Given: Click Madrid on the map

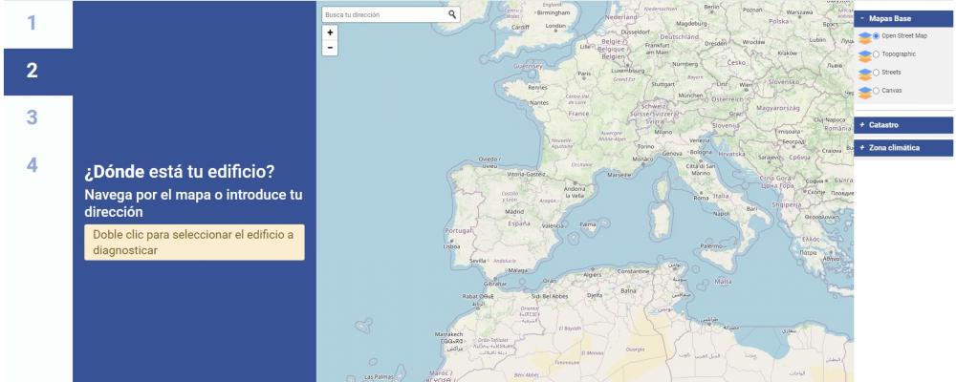Looking at the screenshot, I should (x=514, y=211).
